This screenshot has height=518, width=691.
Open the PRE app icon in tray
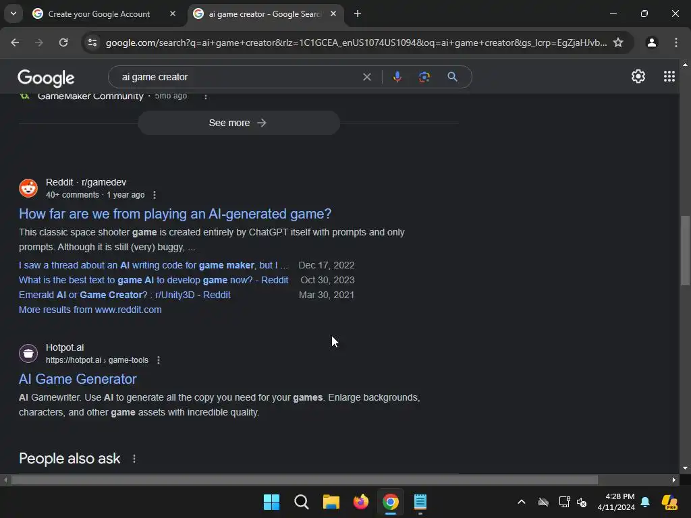670,502
